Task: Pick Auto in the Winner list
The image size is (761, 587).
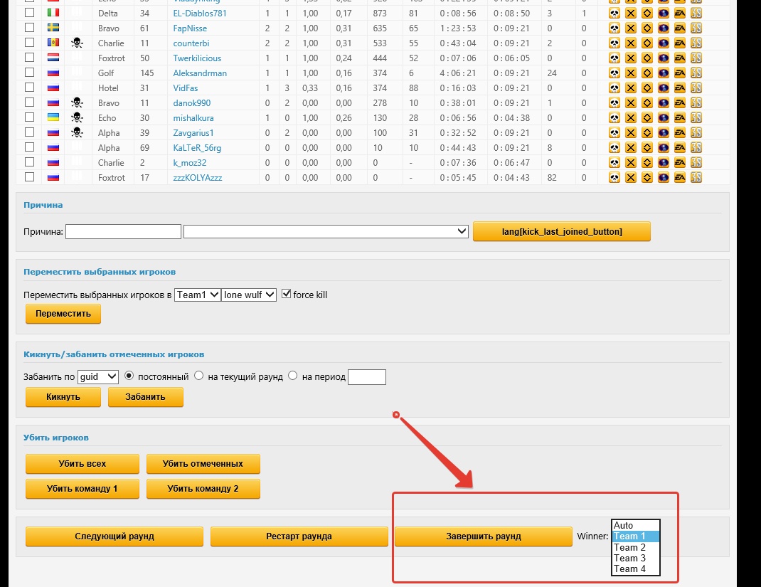Action: (x=624, y=526)
